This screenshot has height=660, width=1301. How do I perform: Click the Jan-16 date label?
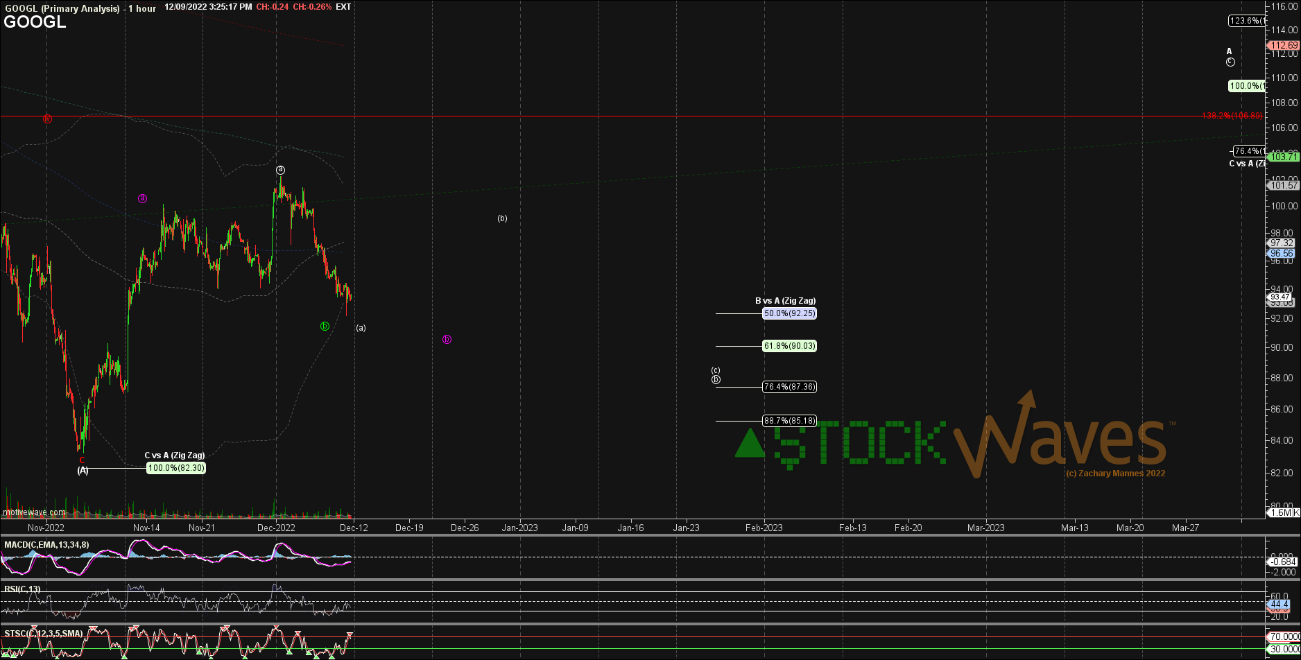coord(630,528)
